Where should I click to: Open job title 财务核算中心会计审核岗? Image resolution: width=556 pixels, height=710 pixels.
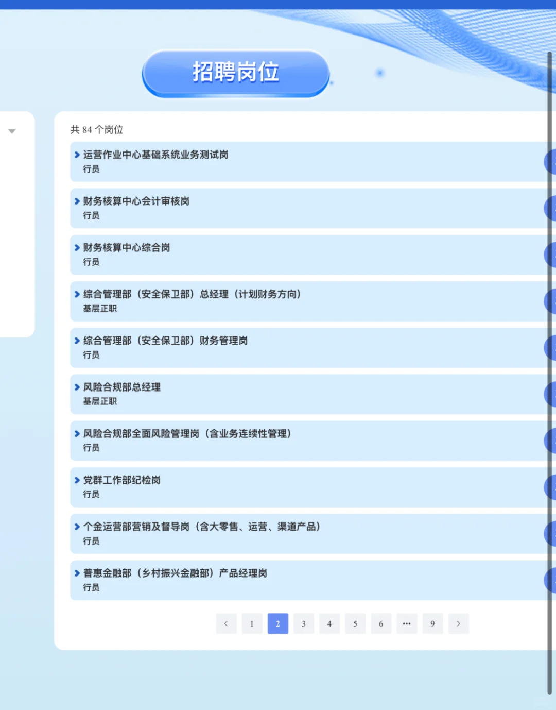click(x=136, y=201)
